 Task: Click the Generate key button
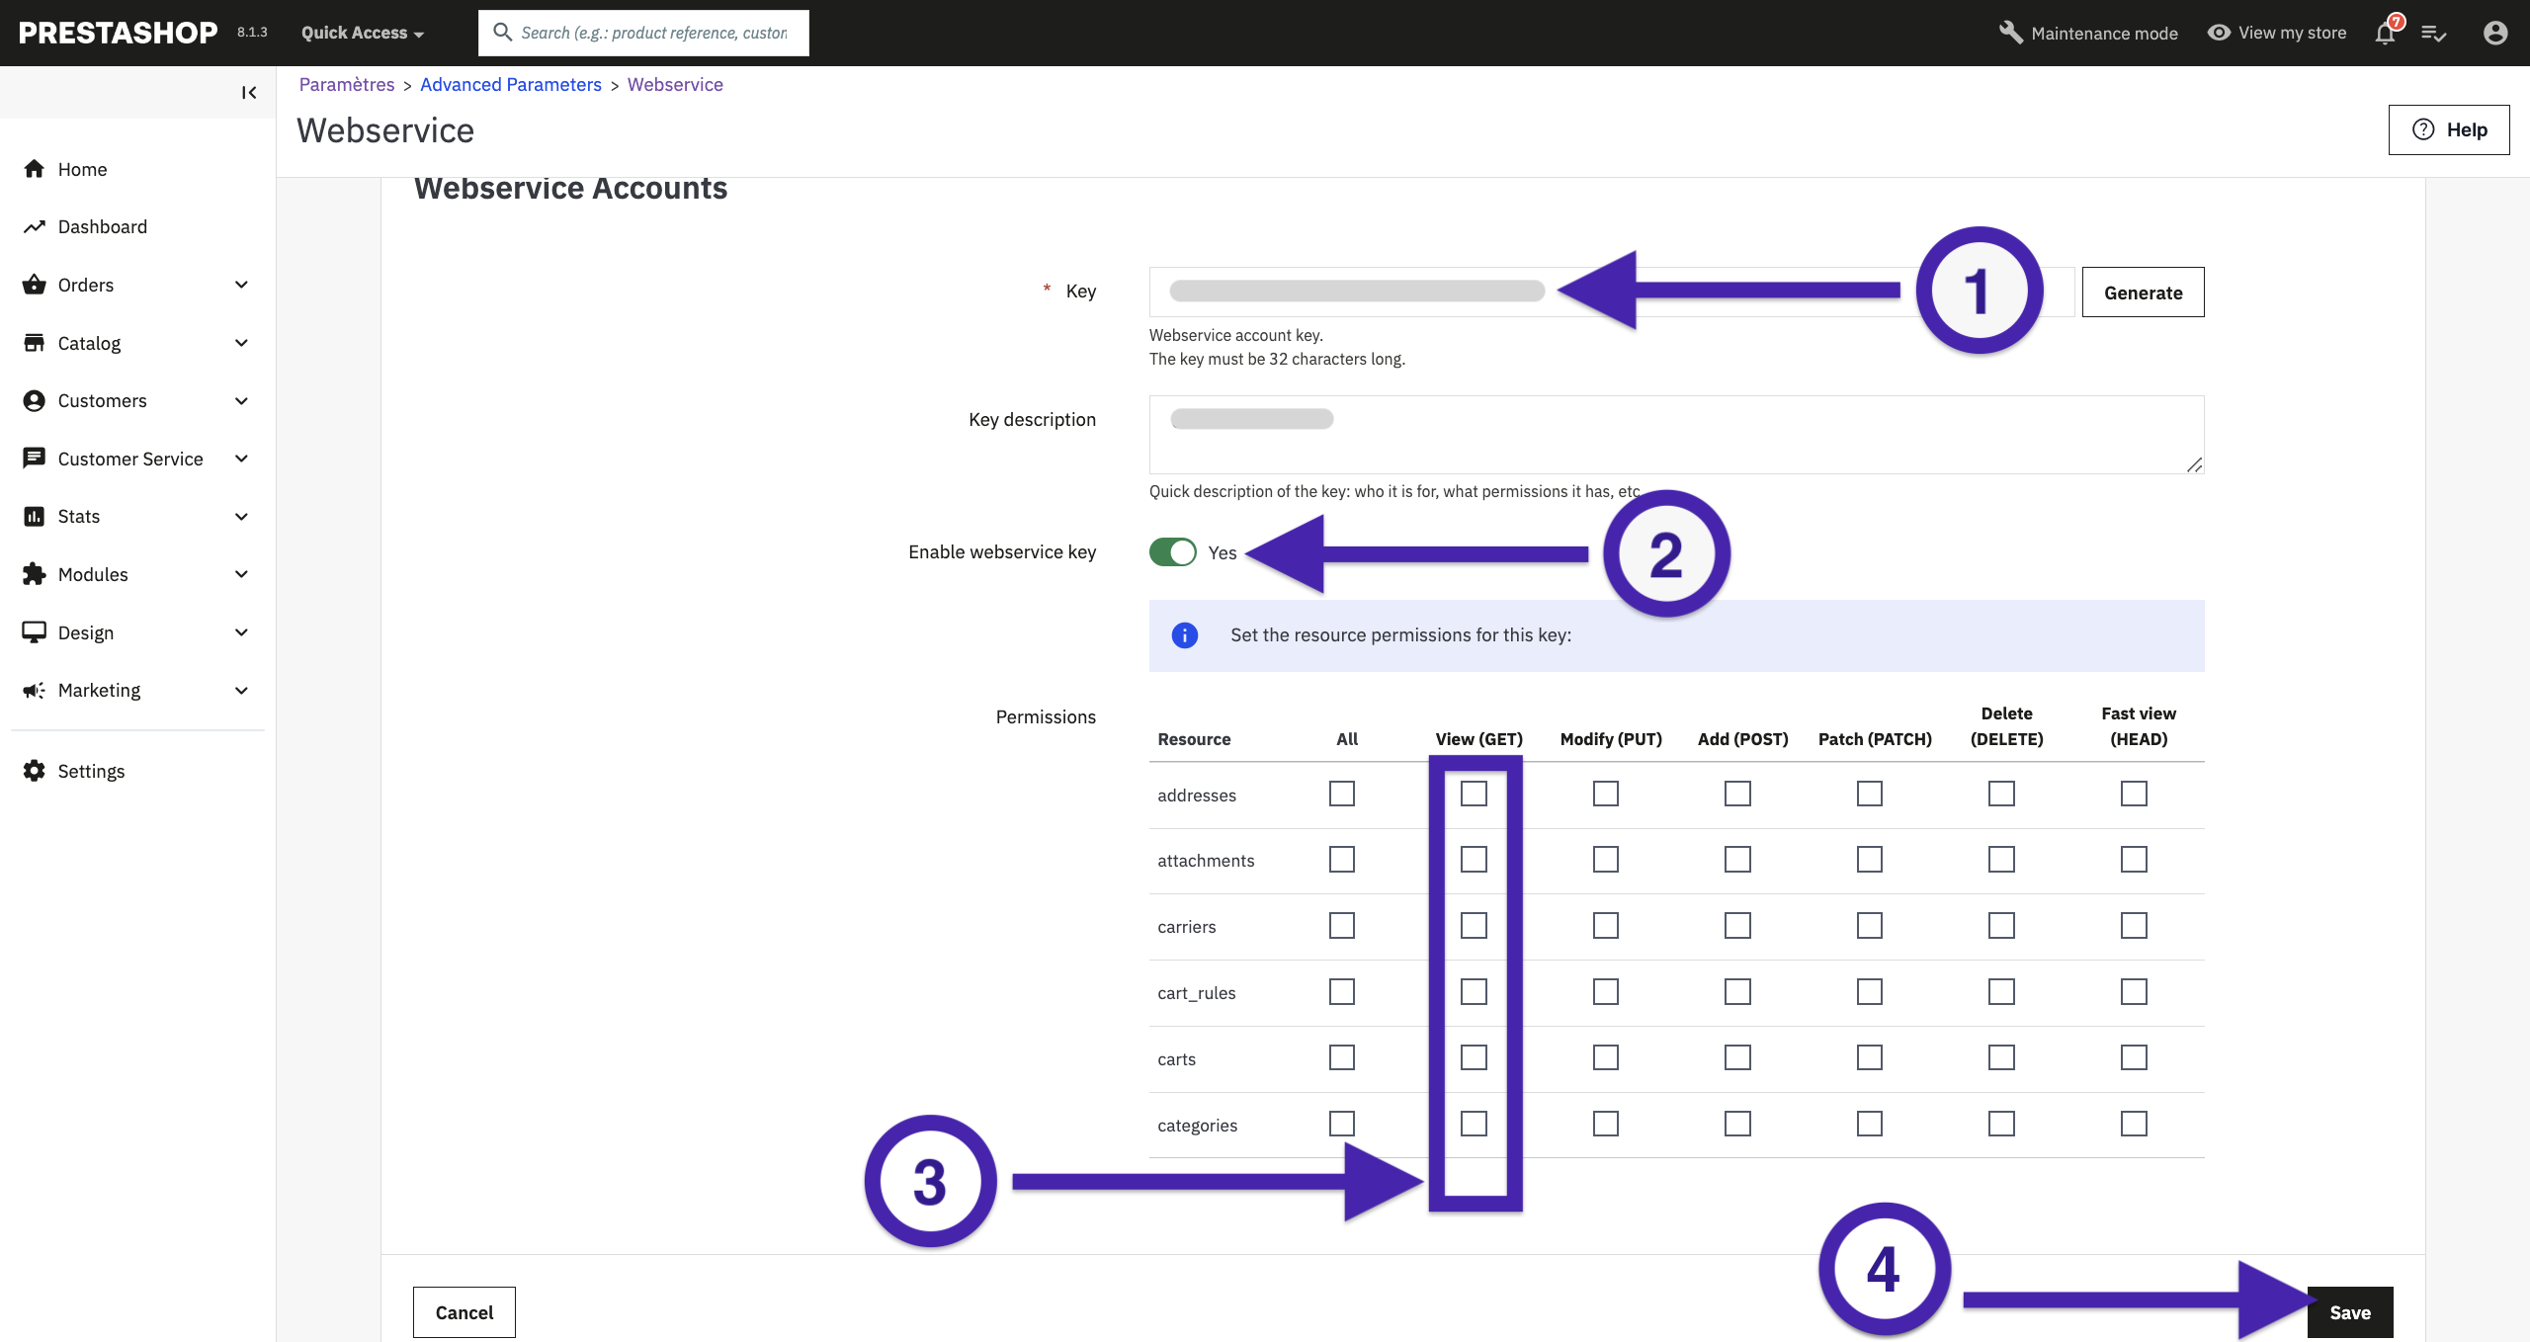[2143, 293]
